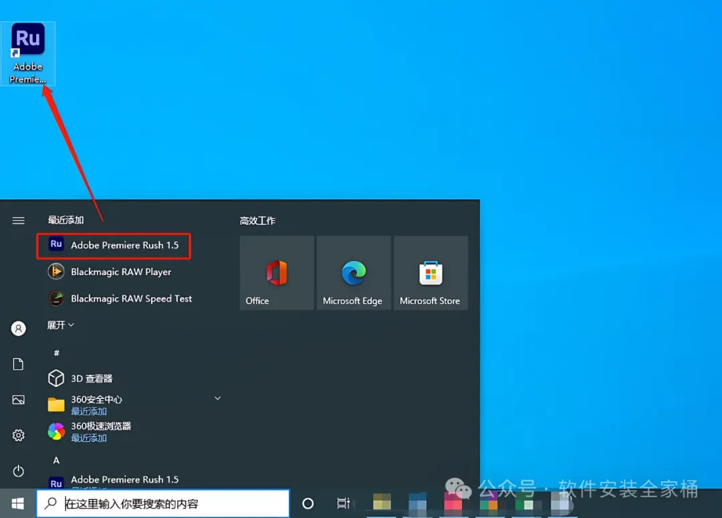The image size is (722, 518).
Task: Open the Pictures sidebar icon
Action: pyautogui.click(x=19, y=400)
